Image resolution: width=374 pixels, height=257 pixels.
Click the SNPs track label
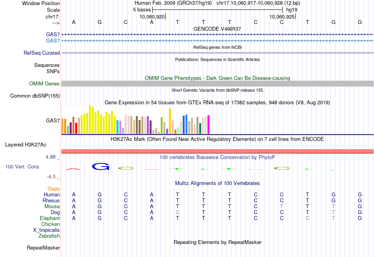pyautogui.click(x=53, y=71)
